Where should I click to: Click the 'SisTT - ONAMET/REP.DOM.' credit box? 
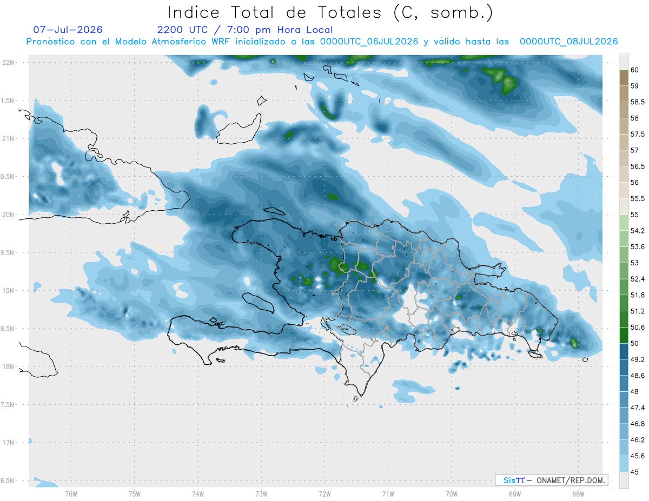[x=551, y=480]
